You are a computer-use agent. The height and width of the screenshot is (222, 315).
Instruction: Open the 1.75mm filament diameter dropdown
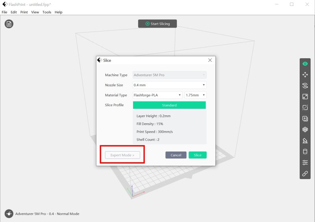coord(195,95)
